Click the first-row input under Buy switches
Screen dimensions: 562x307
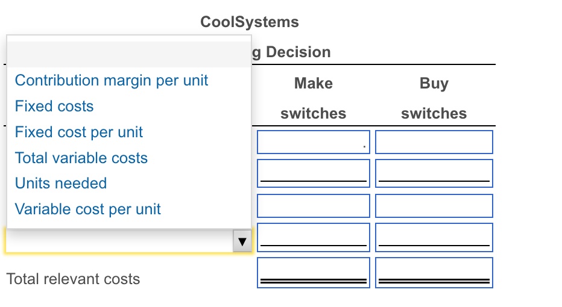pyautogui.click(x=434, y=142)
